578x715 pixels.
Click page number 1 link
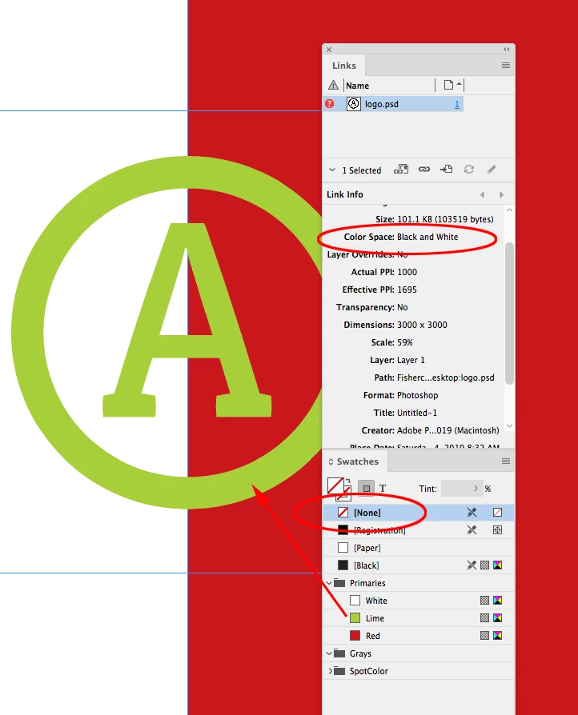pos(456,105)
